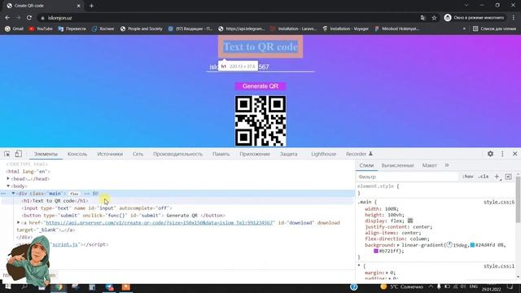
Task: Open DevTools settings gear
Action: (490, 154)
